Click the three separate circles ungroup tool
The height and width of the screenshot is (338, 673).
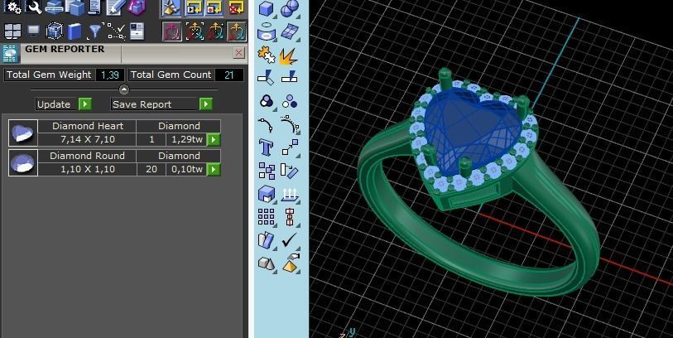click(290, 101)
